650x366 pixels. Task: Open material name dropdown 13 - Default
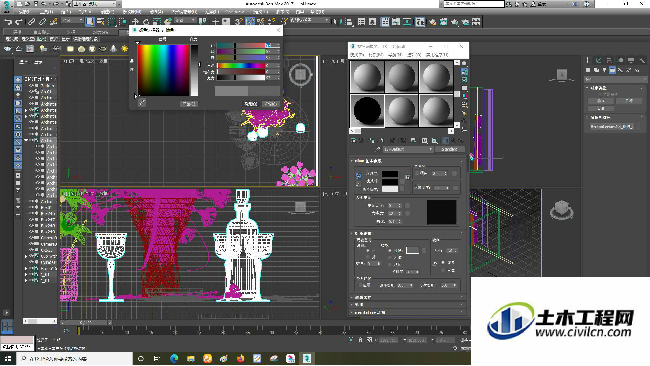pyautogui.click(x=408, y=149)
